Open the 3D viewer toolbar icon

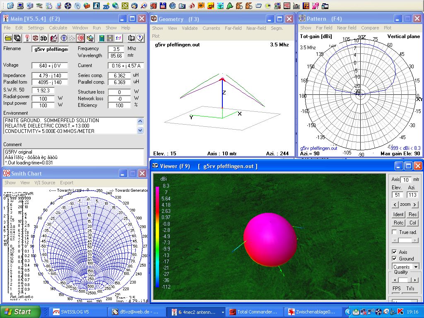(44, 38)
